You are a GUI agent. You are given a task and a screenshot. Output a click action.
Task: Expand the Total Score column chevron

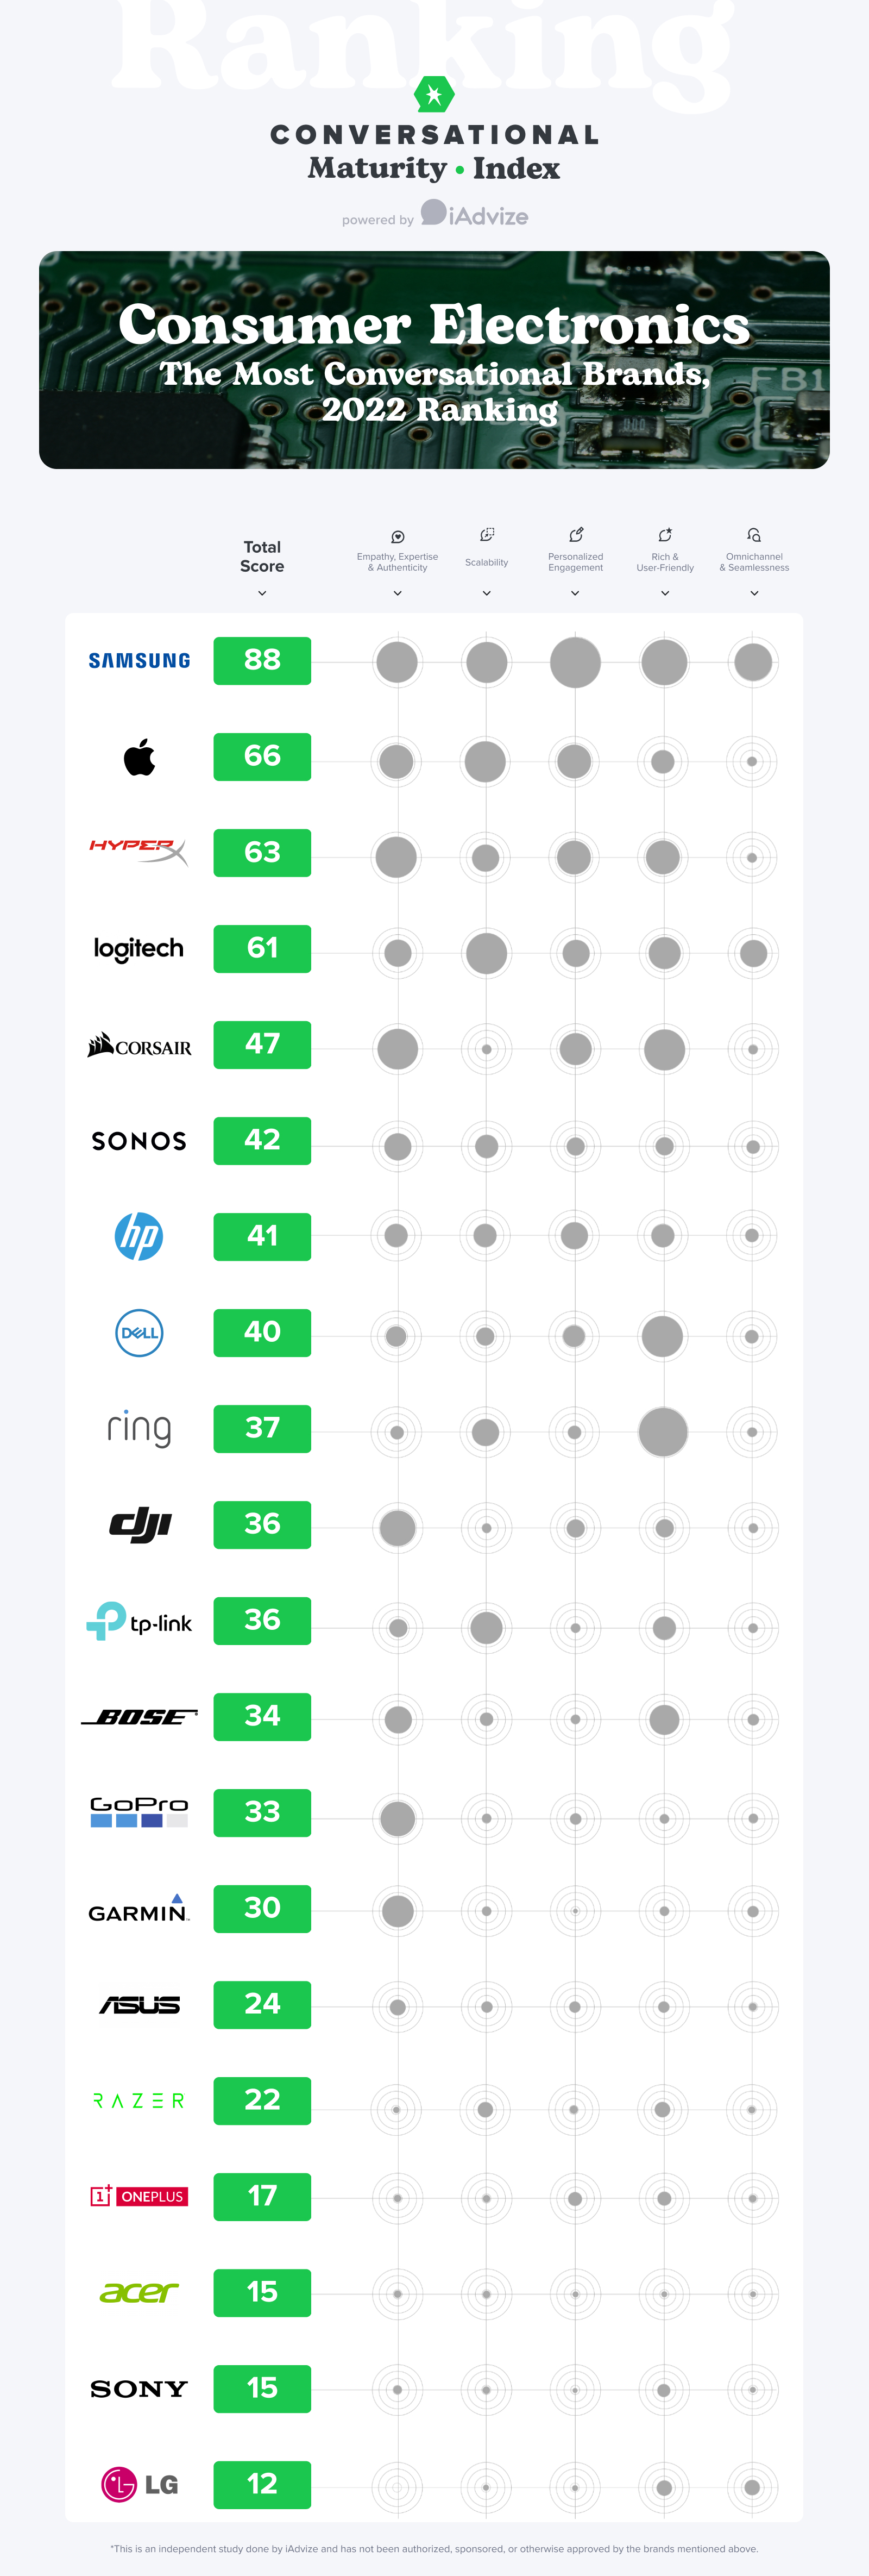pyautogui.click(x=262, y=593)
